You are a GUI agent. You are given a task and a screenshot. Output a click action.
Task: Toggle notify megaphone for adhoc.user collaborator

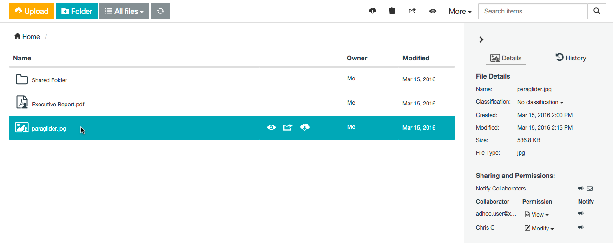click(581, 214)
